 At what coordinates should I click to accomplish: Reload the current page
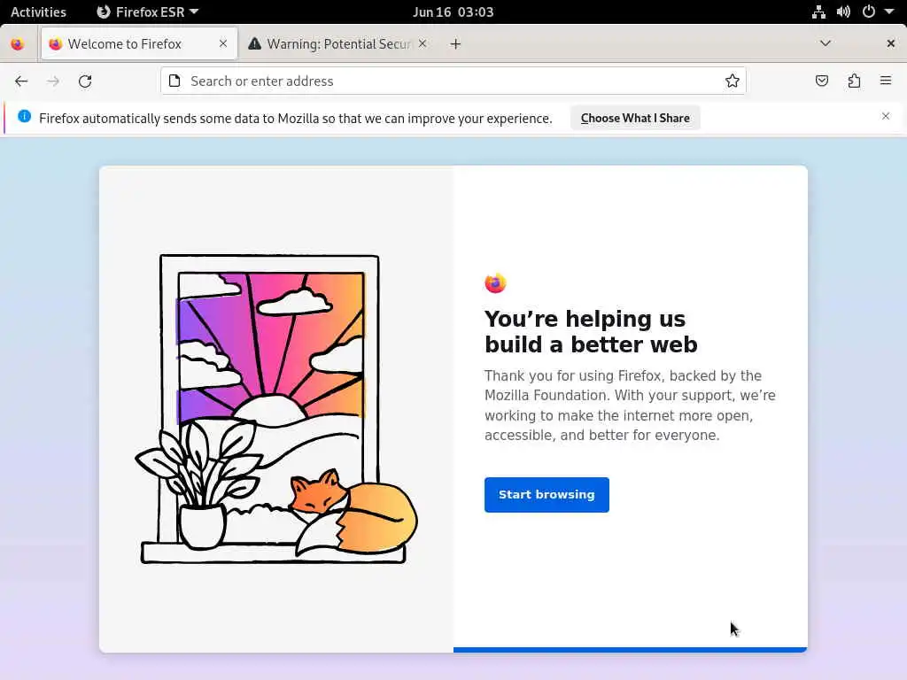click(x=85, y=81)
